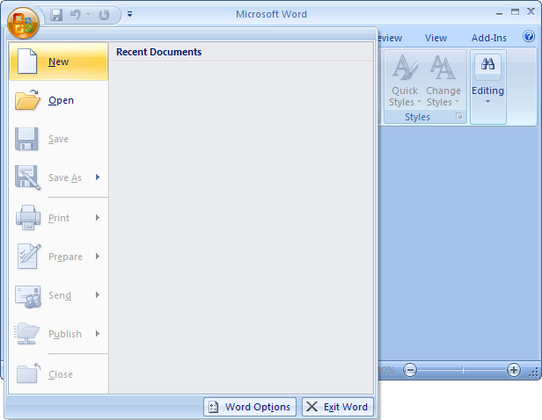Switch to the Add-Ins ribbon tab
The image size is (542, 420).
(489, 38)
